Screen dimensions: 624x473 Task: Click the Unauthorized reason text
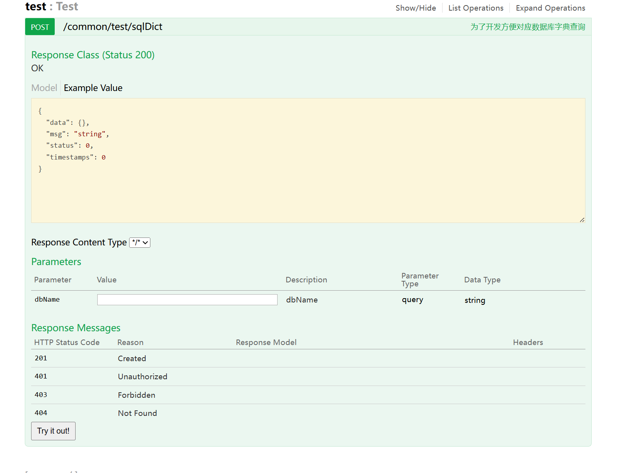pos(143,377)
